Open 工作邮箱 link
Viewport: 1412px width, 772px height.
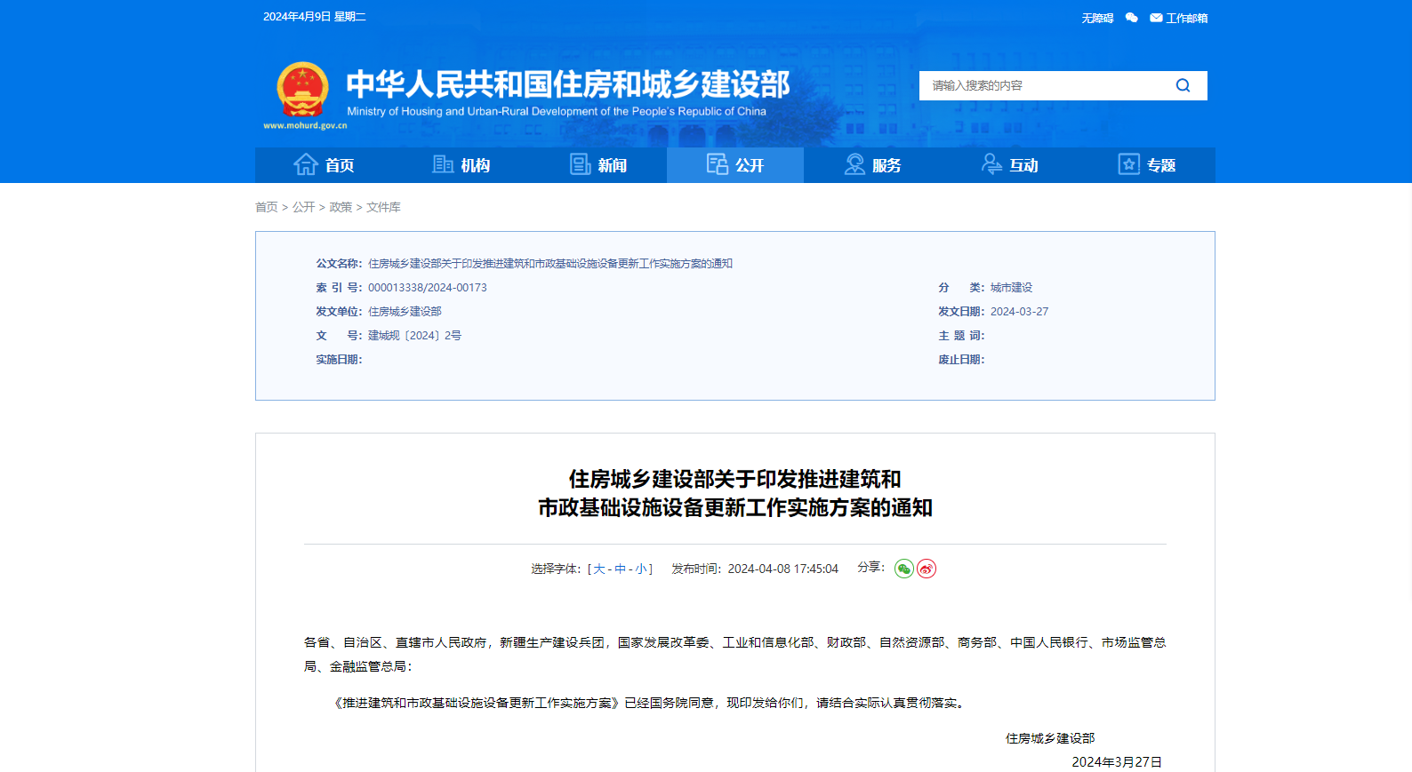[1186, 18]
